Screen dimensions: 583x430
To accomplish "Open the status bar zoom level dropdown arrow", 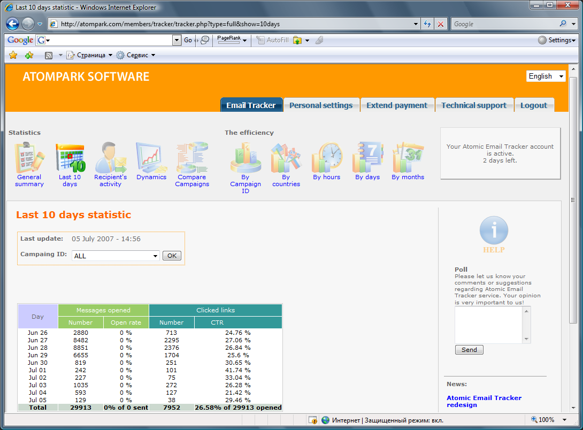I will click(x=564, y=420).
